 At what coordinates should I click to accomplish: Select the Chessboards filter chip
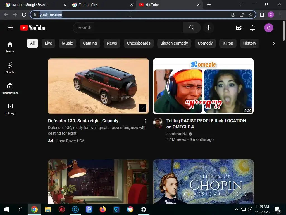[x=139, y=43]
